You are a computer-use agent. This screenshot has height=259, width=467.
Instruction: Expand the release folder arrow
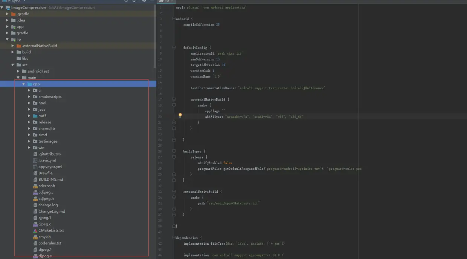[29, 122]
